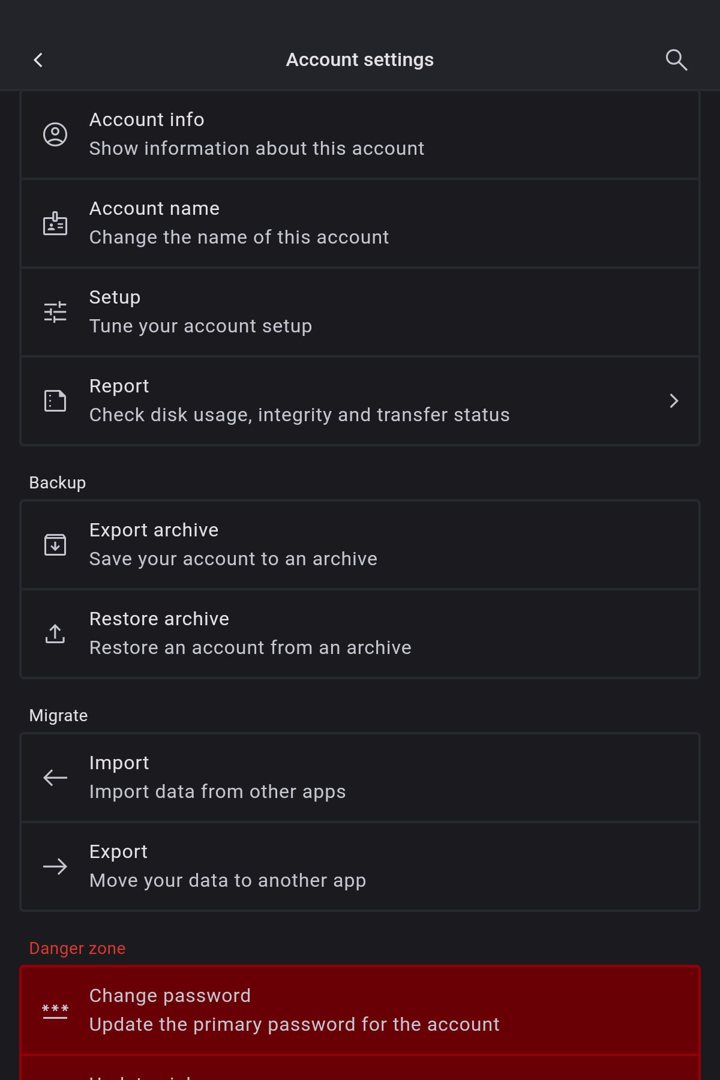720x1080 pixels.
Task: Choose Restore an account from an archive
Action: (250, 648)
